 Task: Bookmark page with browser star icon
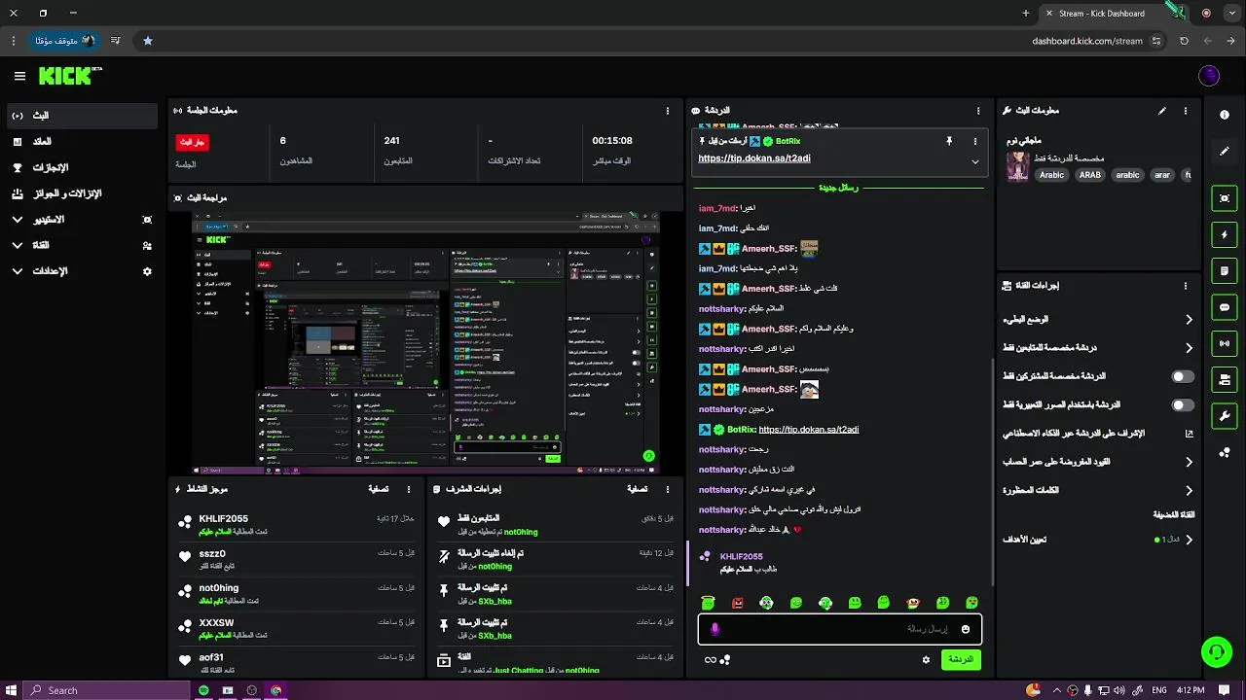click(148, 41)
